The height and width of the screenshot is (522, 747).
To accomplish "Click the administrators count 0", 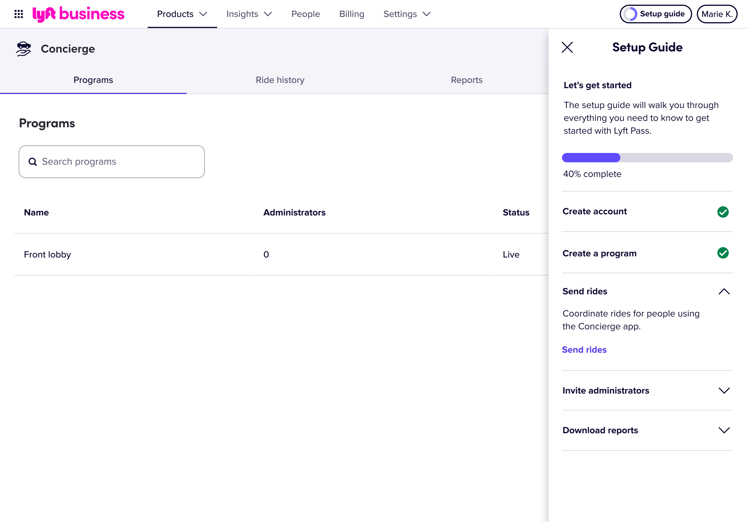I will [x=266, y=255].
